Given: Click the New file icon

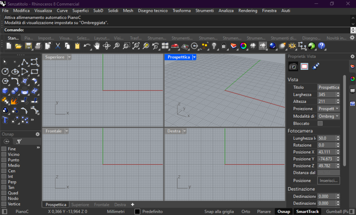Looking at the screenshot, I should (x=9, y=46).
